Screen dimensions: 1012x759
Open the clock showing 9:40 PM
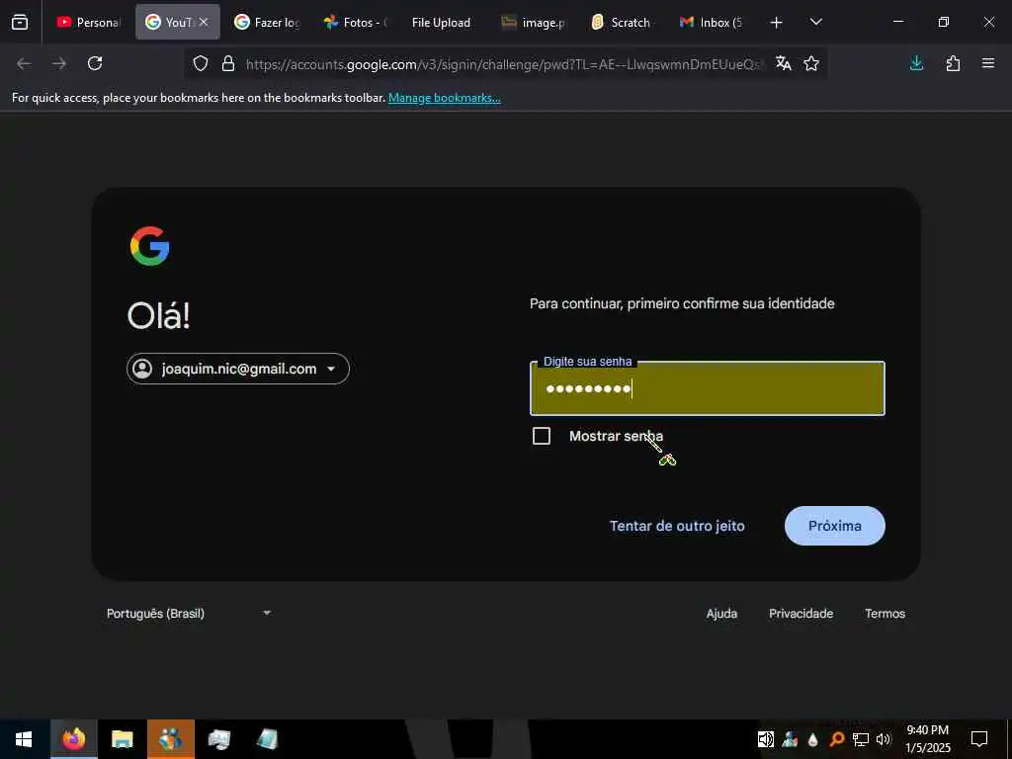click(x=927, y=739)
